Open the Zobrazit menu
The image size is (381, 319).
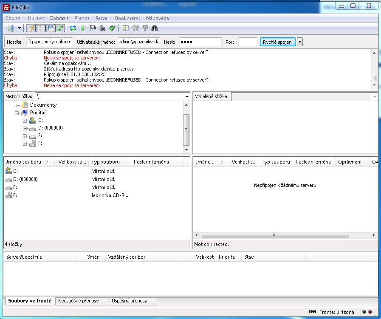click(x=59, y=18)
